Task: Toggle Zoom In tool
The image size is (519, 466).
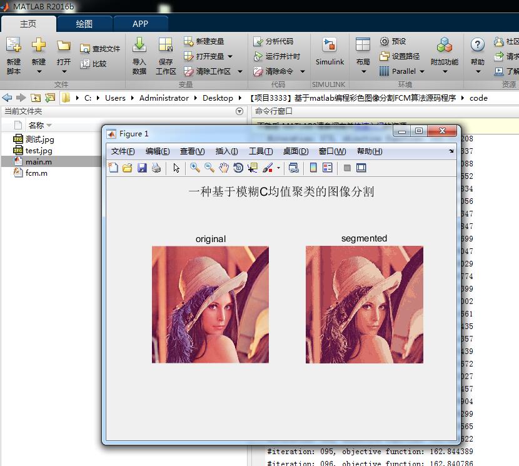Action: (x=195, y=168)
